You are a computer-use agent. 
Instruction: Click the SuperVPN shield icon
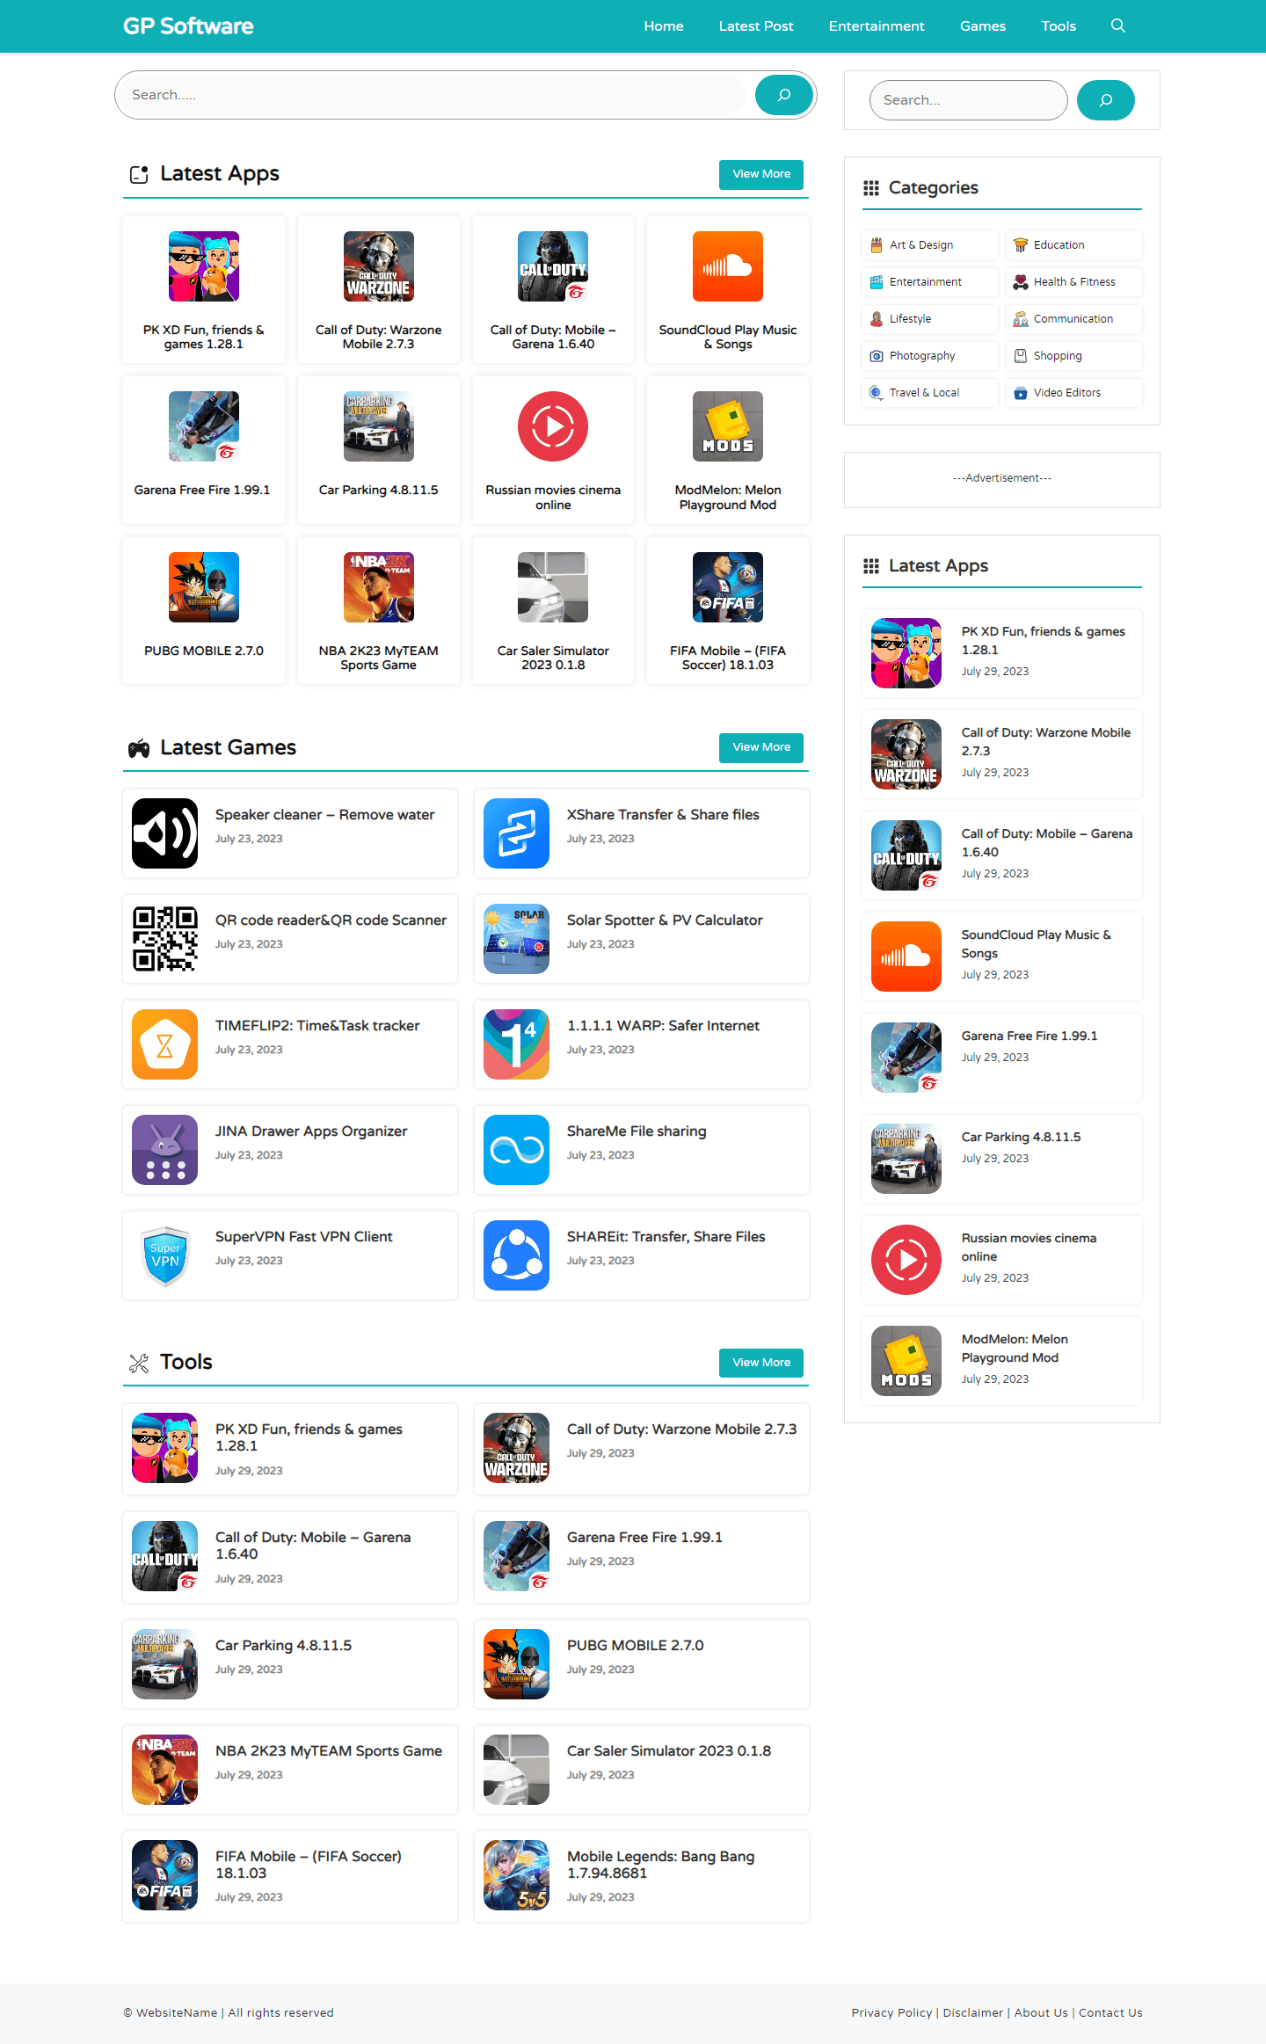[x=164, y=1255]
